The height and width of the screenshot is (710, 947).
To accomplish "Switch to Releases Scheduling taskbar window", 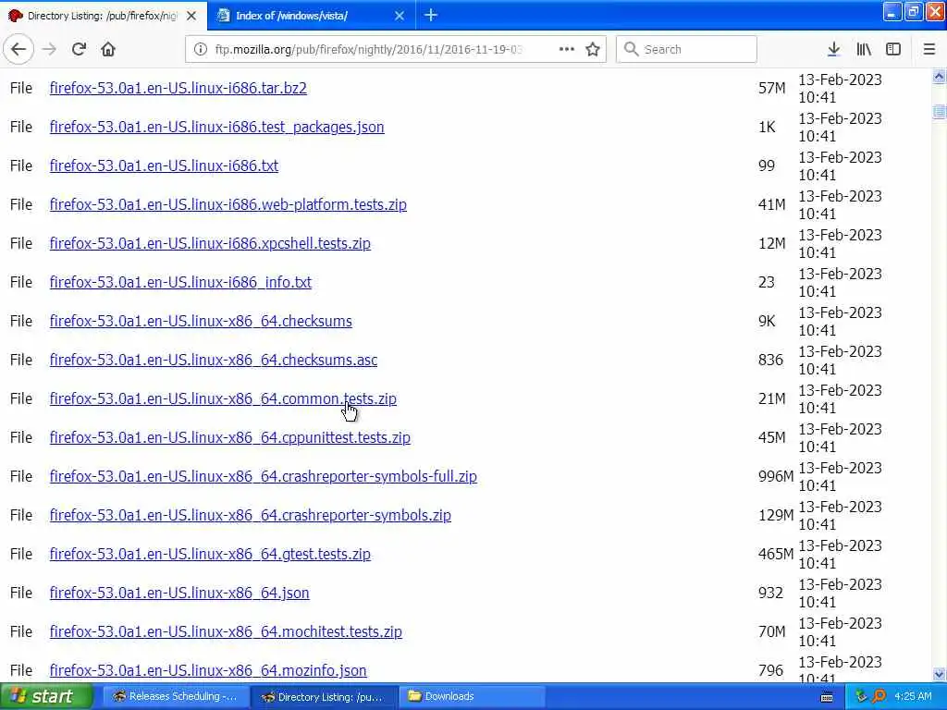I will pyautogui.click(x=175, y=696).
